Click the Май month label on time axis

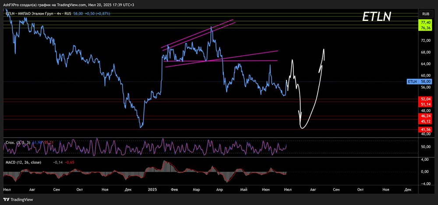pos(244,190)
